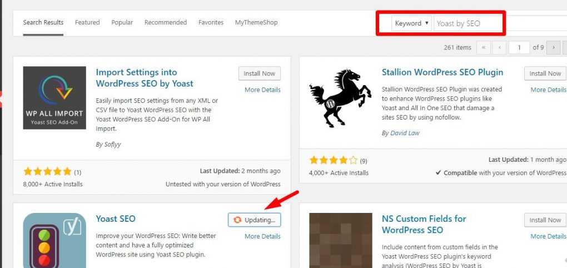Image resolution: width=567 pixels, height=268 pixels.
Task: Open the Yoast SEO plugin title
Action: coord(116,219)
